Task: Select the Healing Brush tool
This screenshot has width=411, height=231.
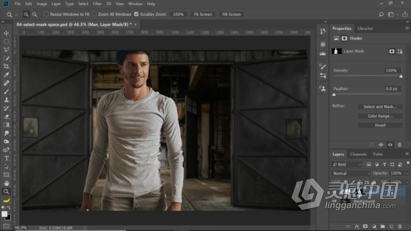Action: (6, 83)
